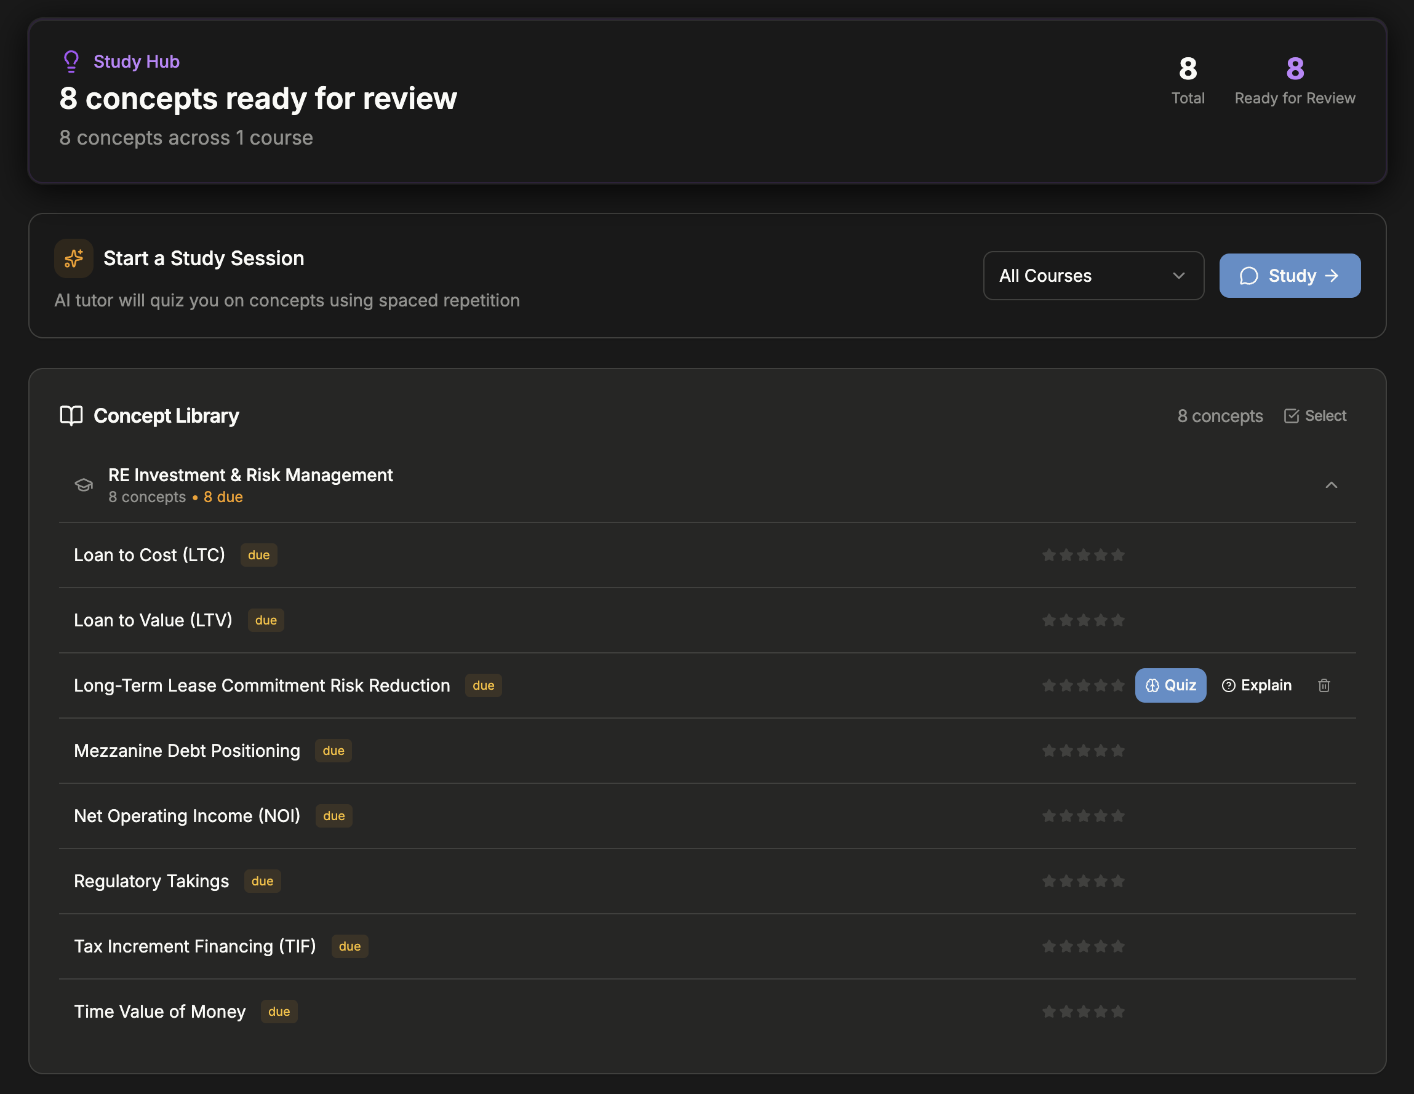Open the Loan to Value (LTV) concept
The image size is (1414, 1094).
pos(153,620)
